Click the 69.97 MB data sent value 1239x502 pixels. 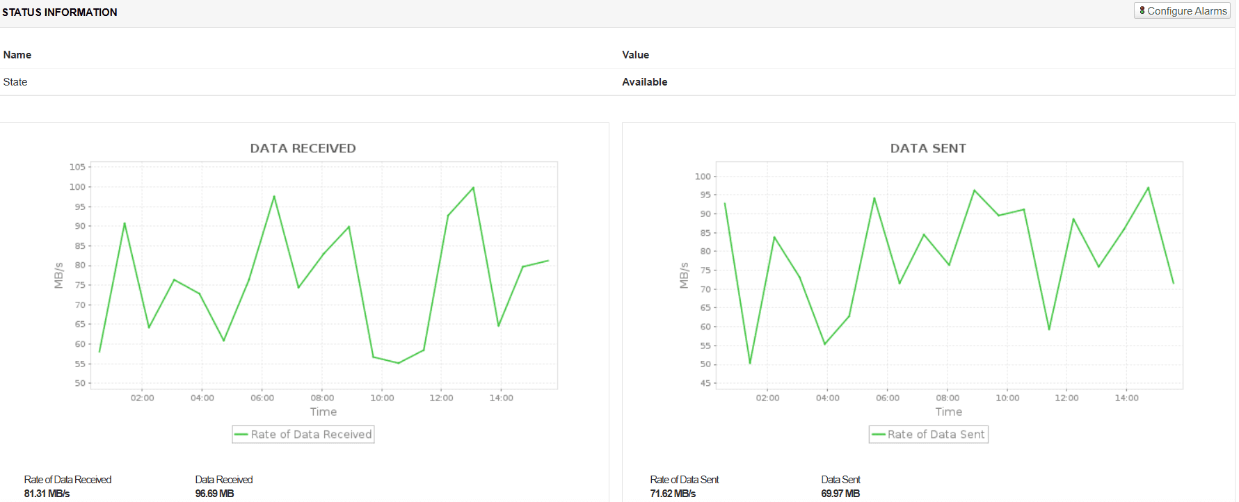point(840,494)
